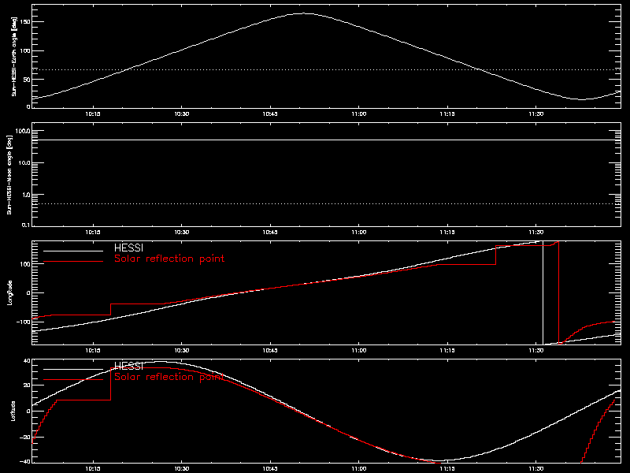Screen dimensions: 630x473
Task: Click the 50 tick on Earth angle axis
Action: pos(27,80)
